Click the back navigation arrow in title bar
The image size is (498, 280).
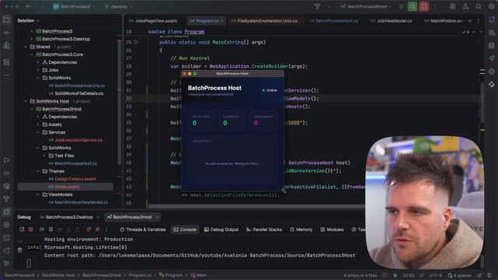click(x=29, y=6)
